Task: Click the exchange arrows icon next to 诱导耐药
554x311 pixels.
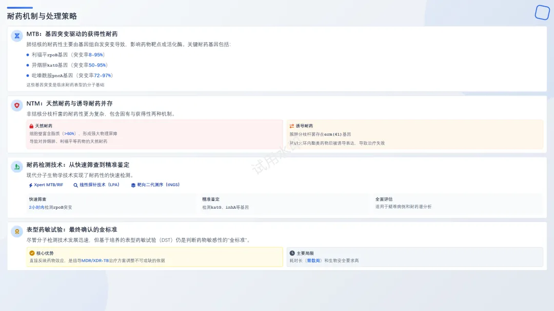Action: (x=292, y=126)
